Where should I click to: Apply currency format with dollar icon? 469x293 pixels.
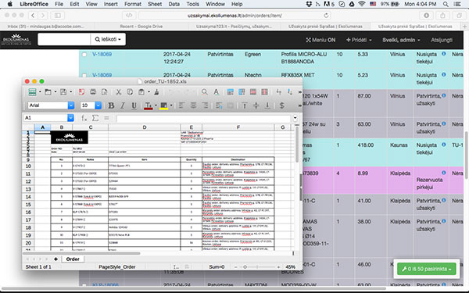281,105
